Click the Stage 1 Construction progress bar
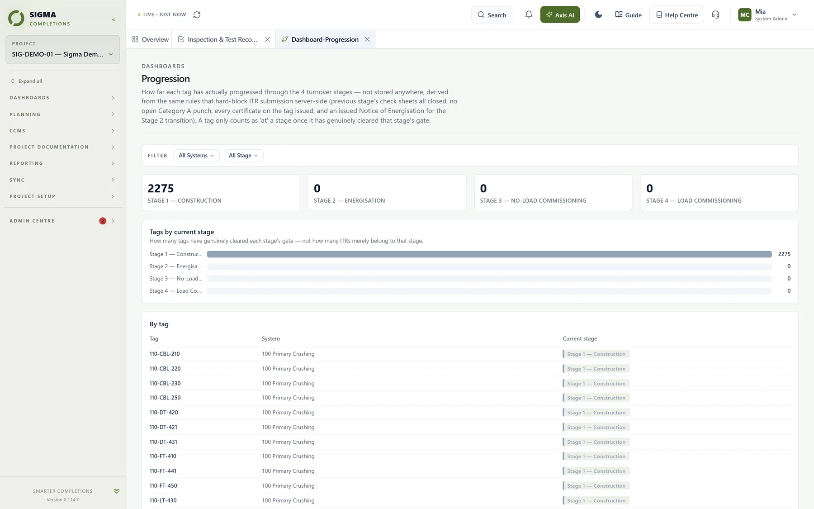Viewport: 814px width, 509px height. coord(489,254)
